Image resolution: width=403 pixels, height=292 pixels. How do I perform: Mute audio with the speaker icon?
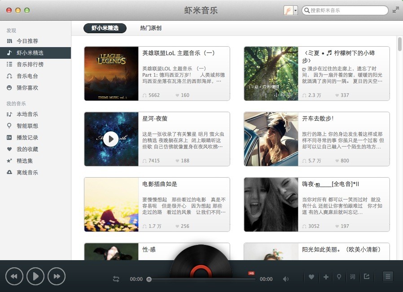286,279
